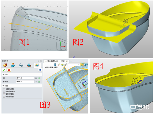This screenshot has height=114, width=153.
Task: Click the 修剪体 selection input field
Action: pos(25,82)
